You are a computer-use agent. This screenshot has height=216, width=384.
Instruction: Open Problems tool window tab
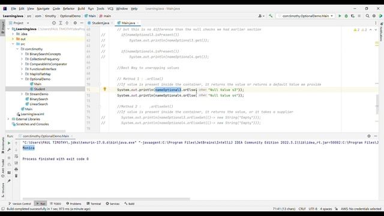[x=74, y=204]
